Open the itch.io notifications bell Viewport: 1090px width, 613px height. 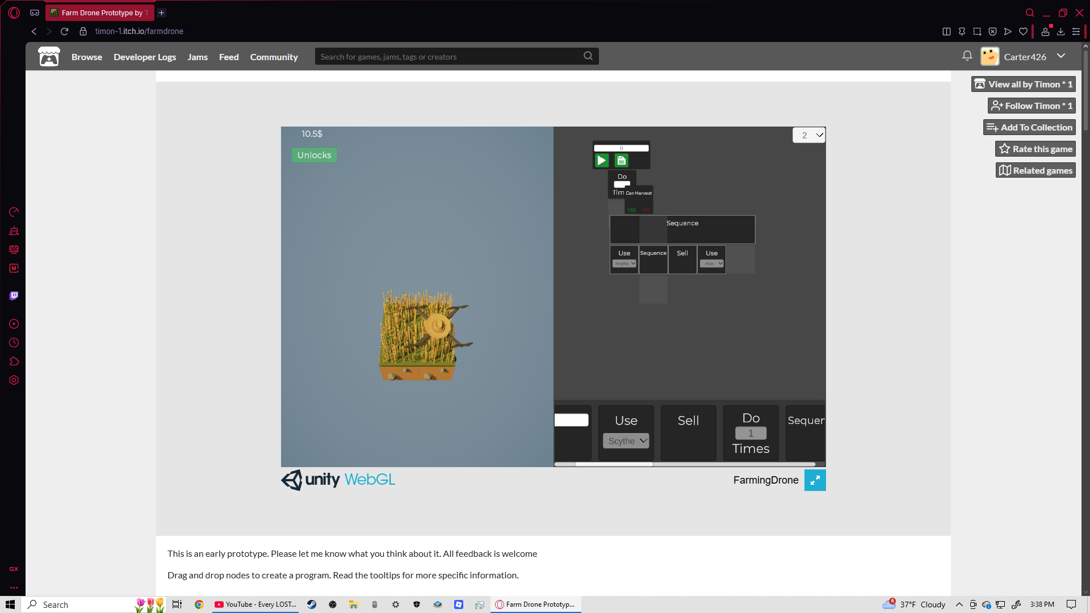pyautogui.click(x=967, y=56)
